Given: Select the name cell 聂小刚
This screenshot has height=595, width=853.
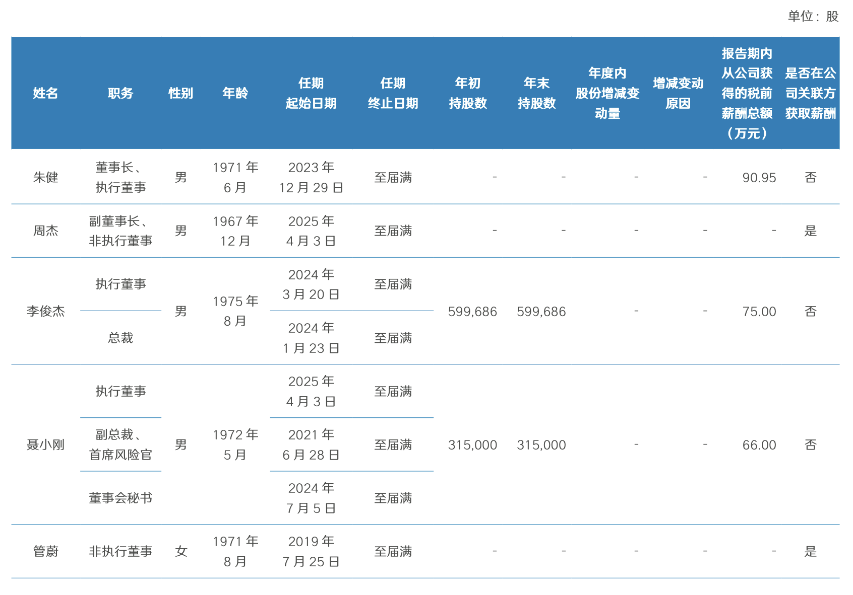Looking at the screenshot, I should 45,444.
